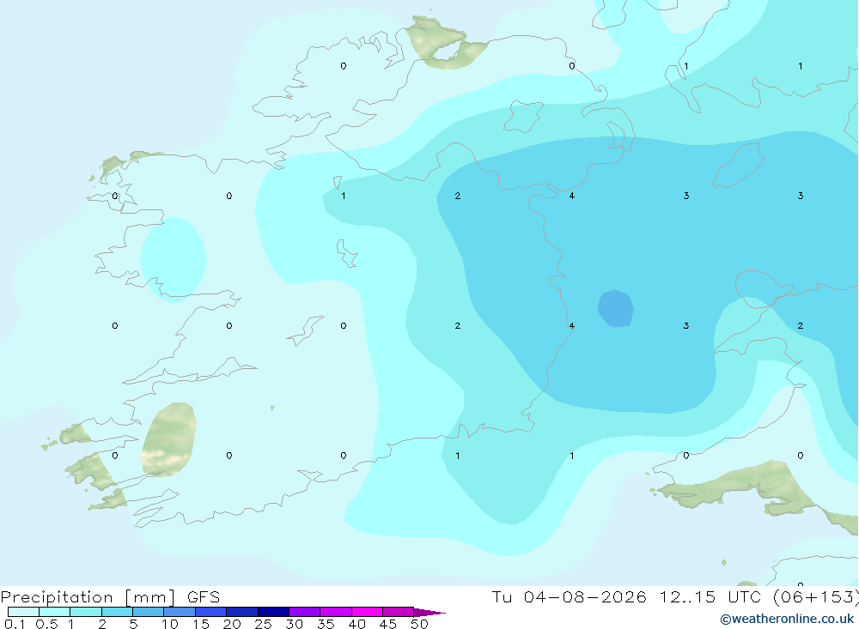This screenshot has width=859, height=629.
Task: Click the '35' legend scale label
Action: coord(326,624)
